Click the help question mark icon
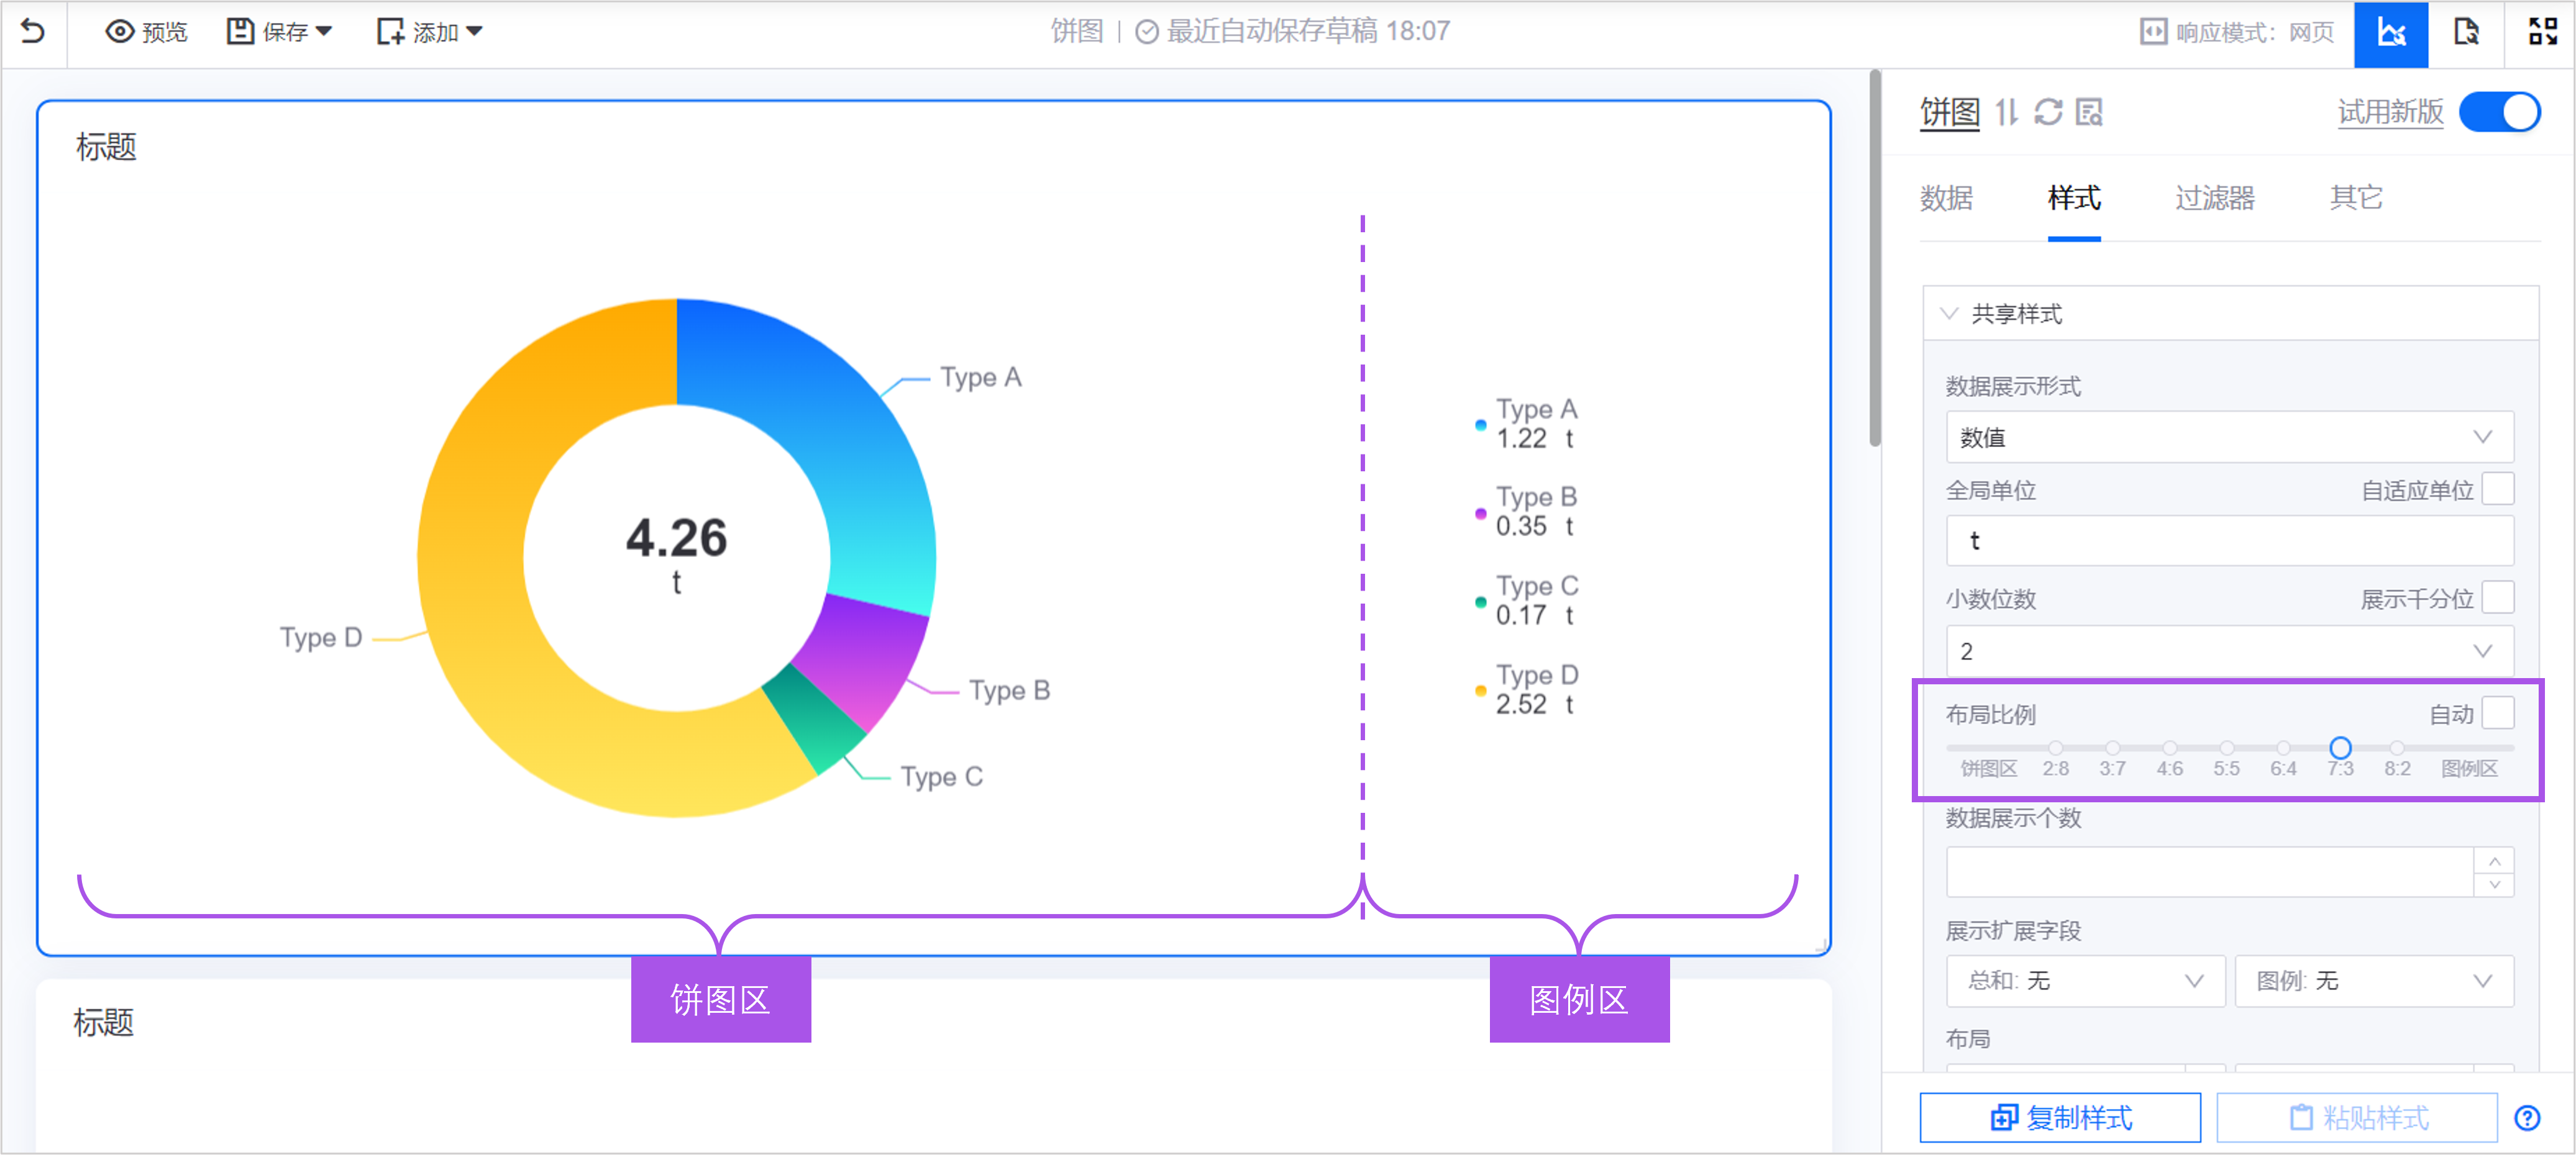The image size is (2576, 1155). [2527, 1117]
